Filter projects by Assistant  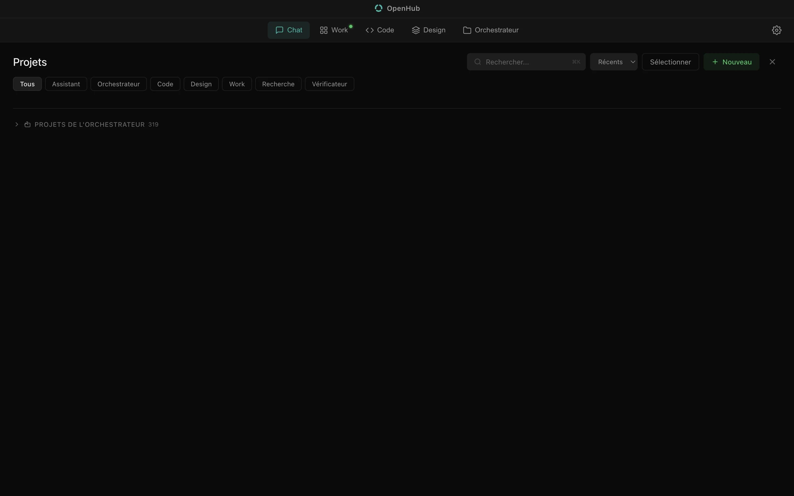tap(66, 84)
